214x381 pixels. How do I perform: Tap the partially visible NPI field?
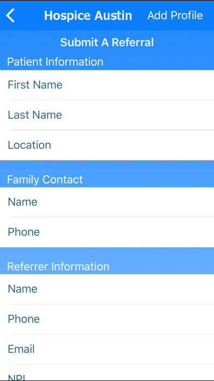click(107, 373)
